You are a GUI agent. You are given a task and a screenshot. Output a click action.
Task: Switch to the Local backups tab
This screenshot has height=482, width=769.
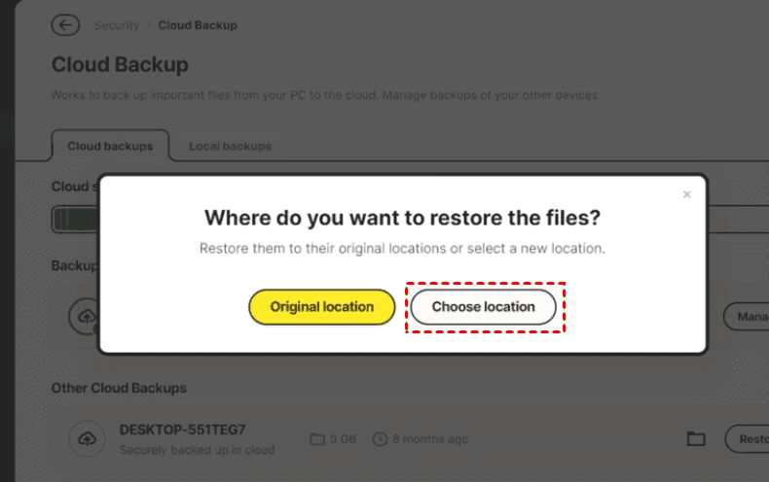[230, 146]
